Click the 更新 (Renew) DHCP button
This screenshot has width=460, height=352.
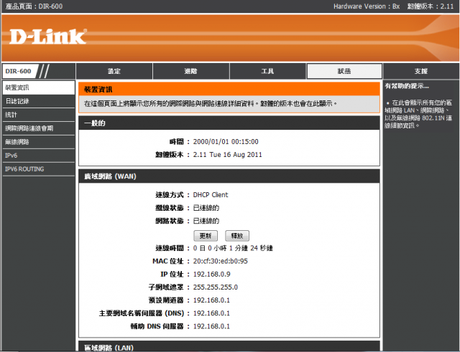pyautogui.click(x=206, y=236)
